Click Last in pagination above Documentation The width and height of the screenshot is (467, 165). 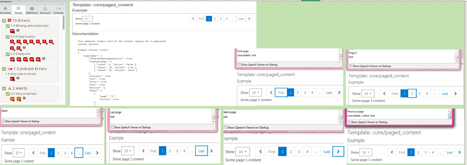[x=241, y=18]
